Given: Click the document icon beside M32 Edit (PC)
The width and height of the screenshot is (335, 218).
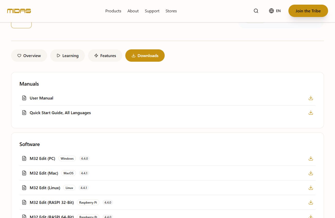Looking at the screenshot, I should (x=24, y=158).
